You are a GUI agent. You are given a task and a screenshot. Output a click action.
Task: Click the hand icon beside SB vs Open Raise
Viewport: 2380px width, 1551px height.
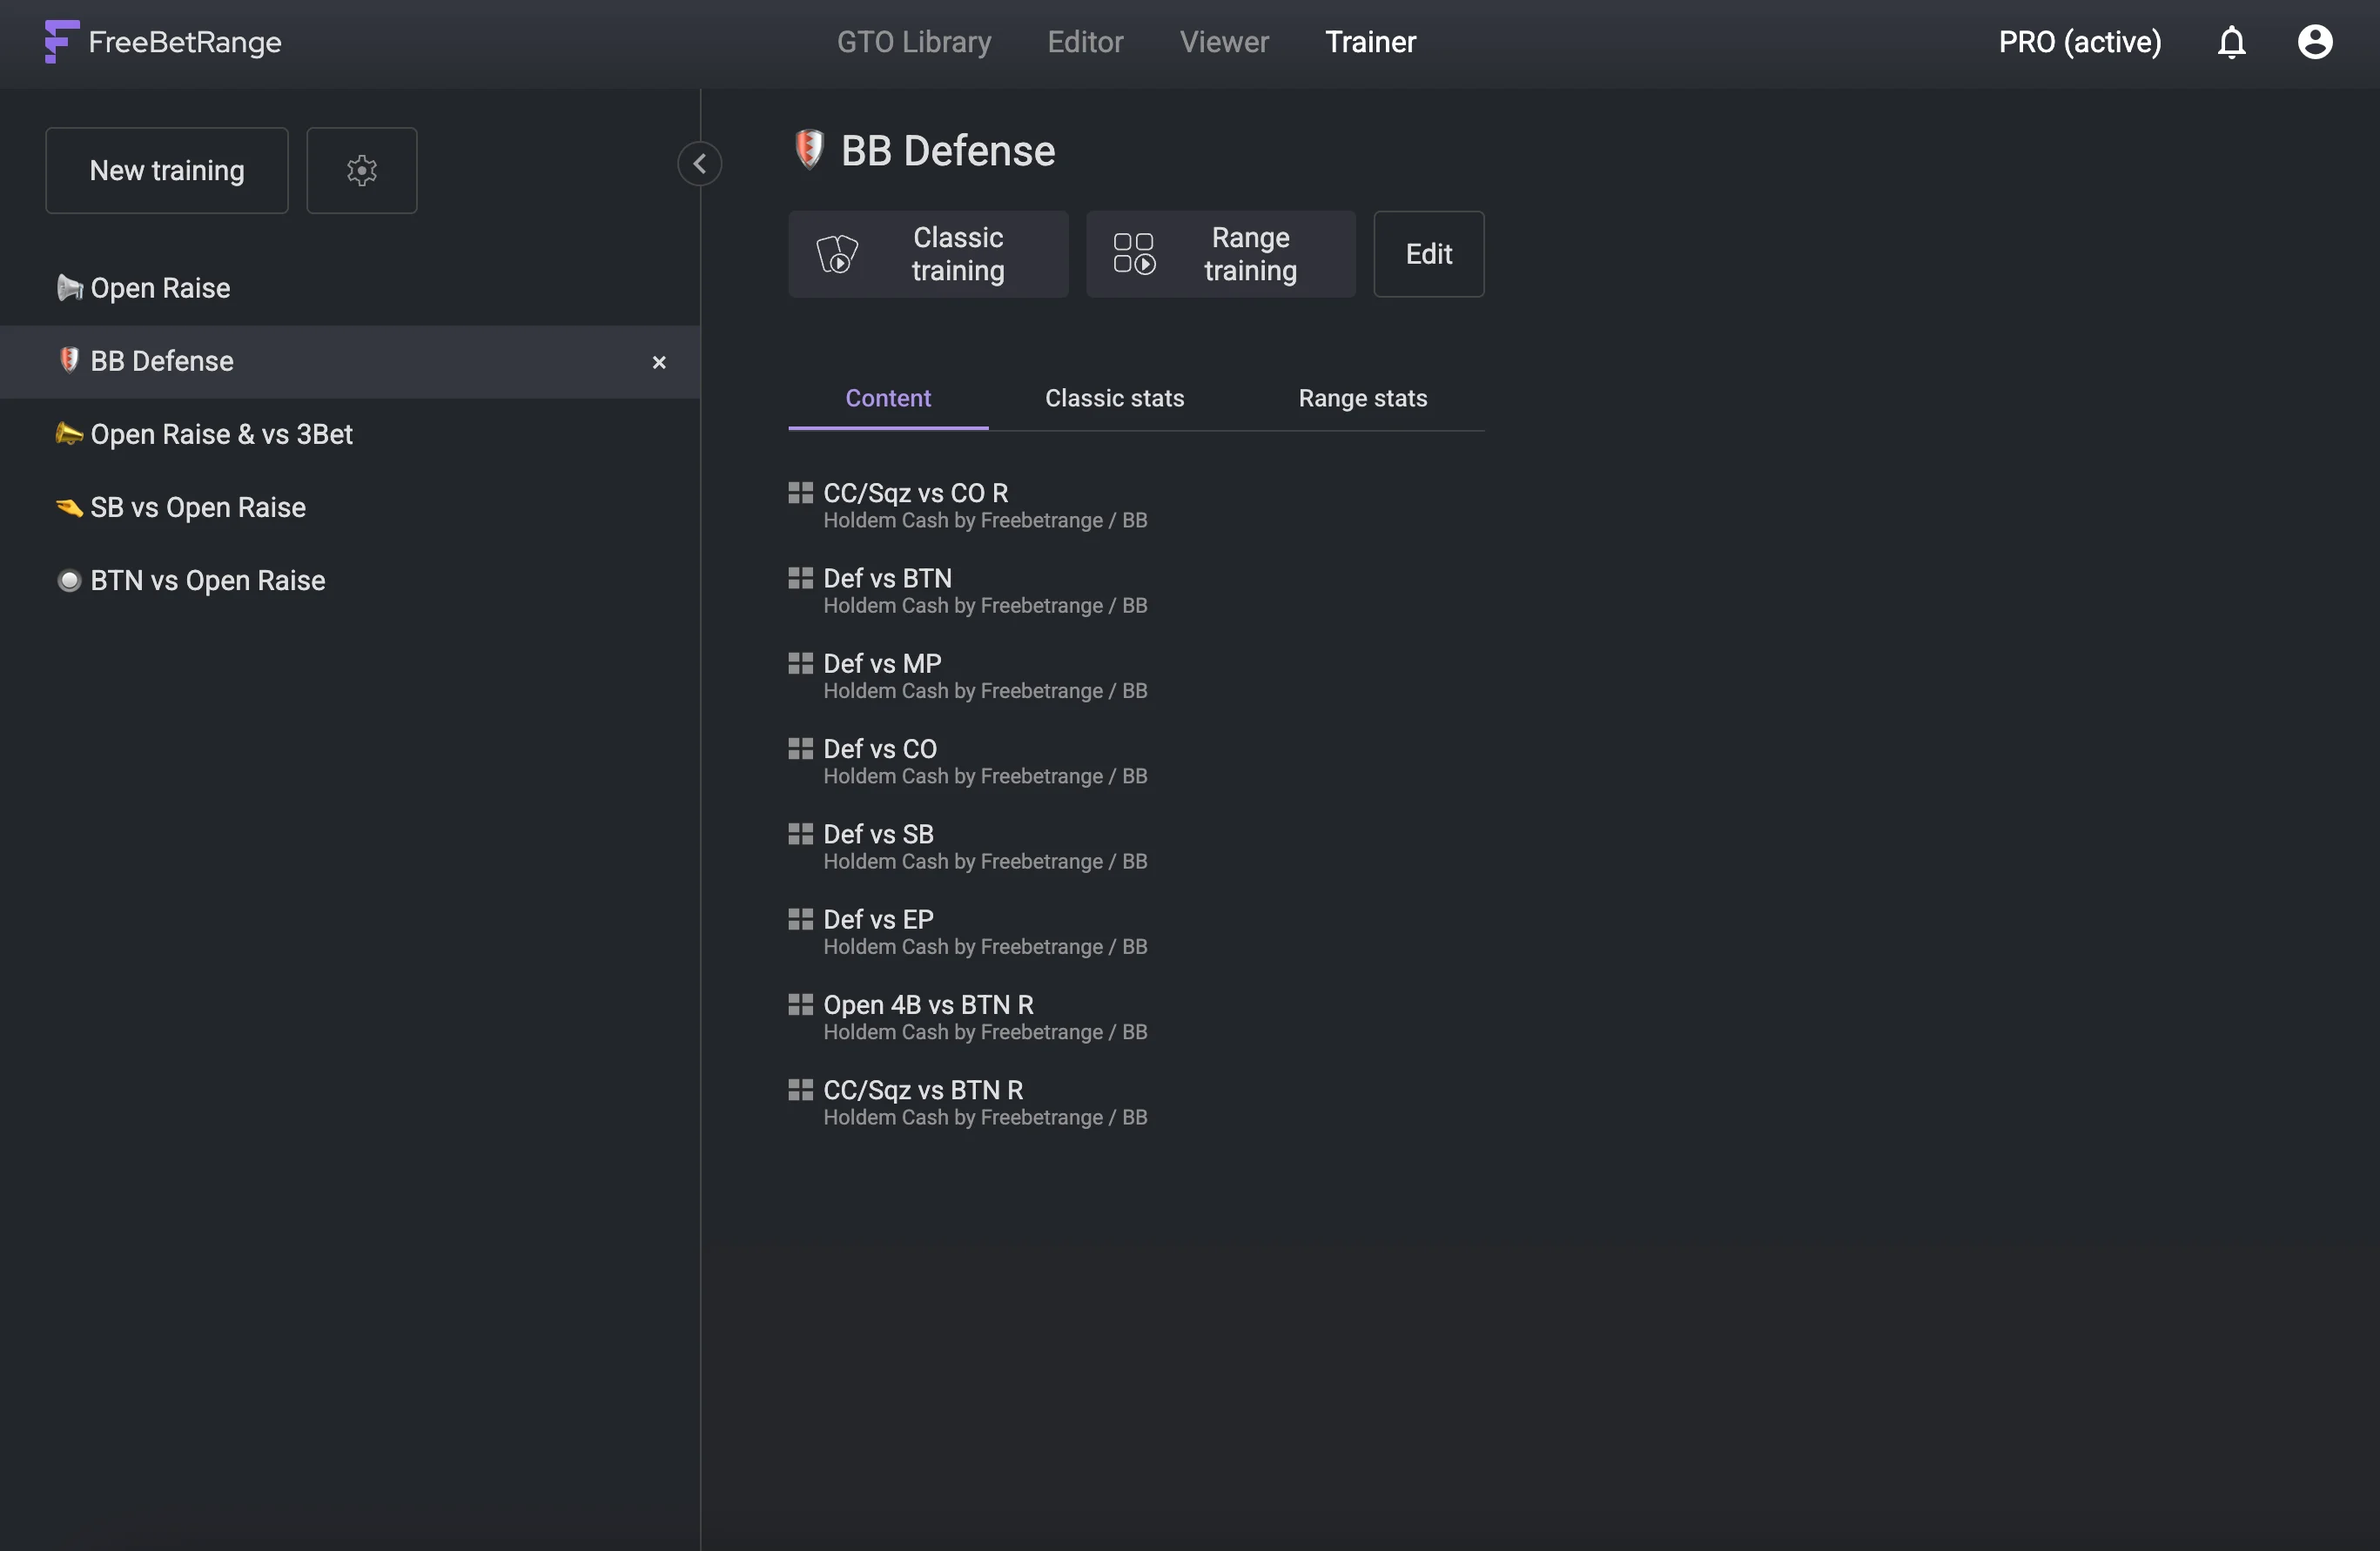69,507
